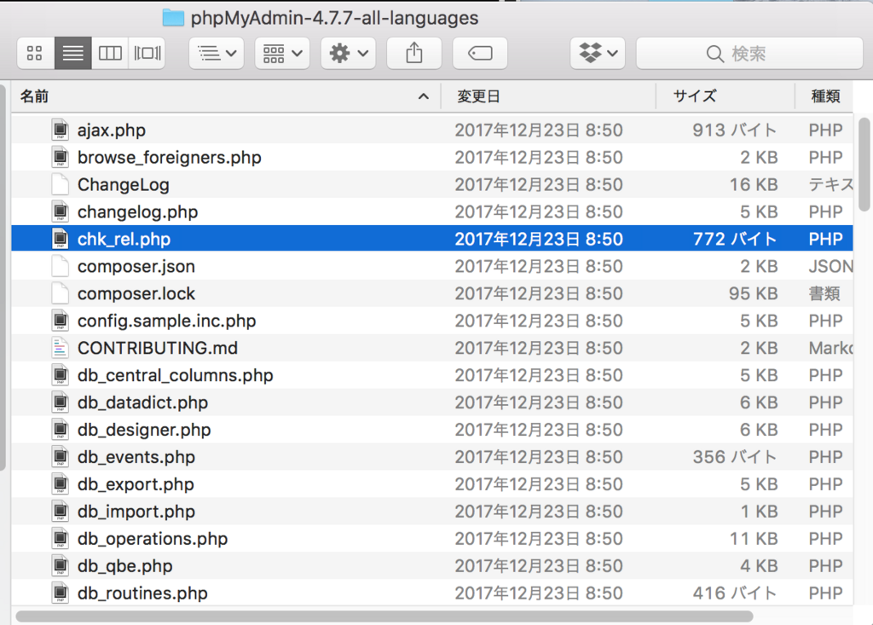Open the item grouping dropdown

(282, 54)
